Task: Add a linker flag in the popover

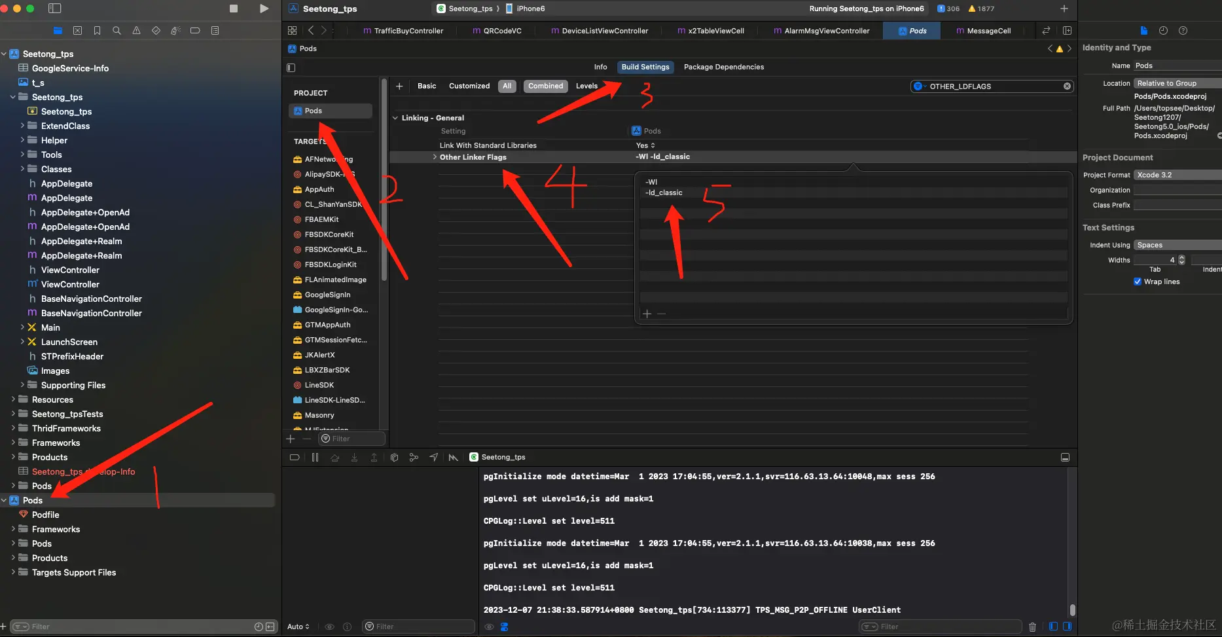Action: click(x=647, y=314)
